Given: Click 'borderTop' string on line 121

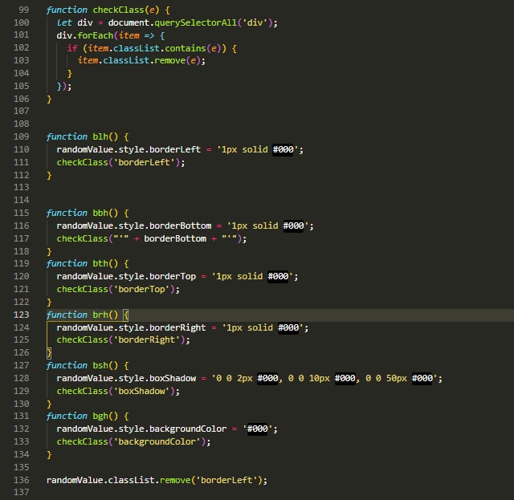Looking at the screenshot, I should (141, 289).
